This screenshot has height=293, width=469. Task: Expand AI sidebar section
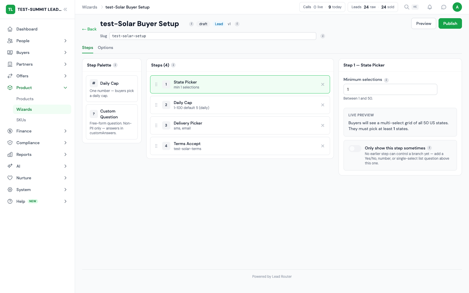click(38, 166)
